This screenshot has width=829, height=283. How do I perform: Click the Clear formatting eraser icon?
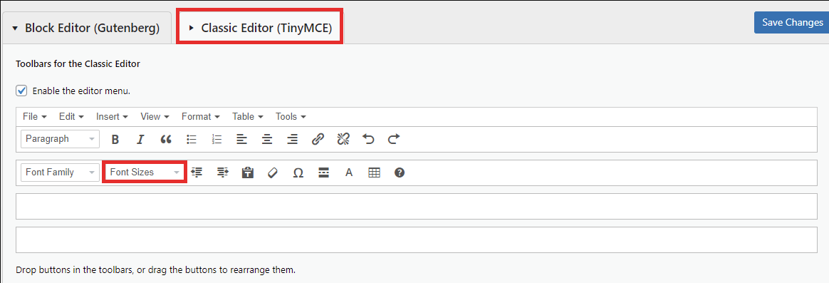(x=273, y=173)
